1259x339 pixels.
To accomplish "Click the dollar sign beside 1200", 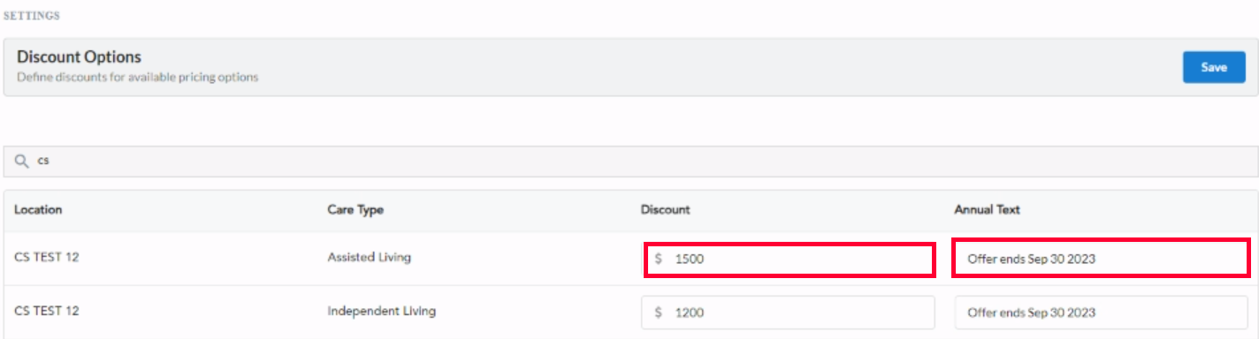I will tap(659, 312).
